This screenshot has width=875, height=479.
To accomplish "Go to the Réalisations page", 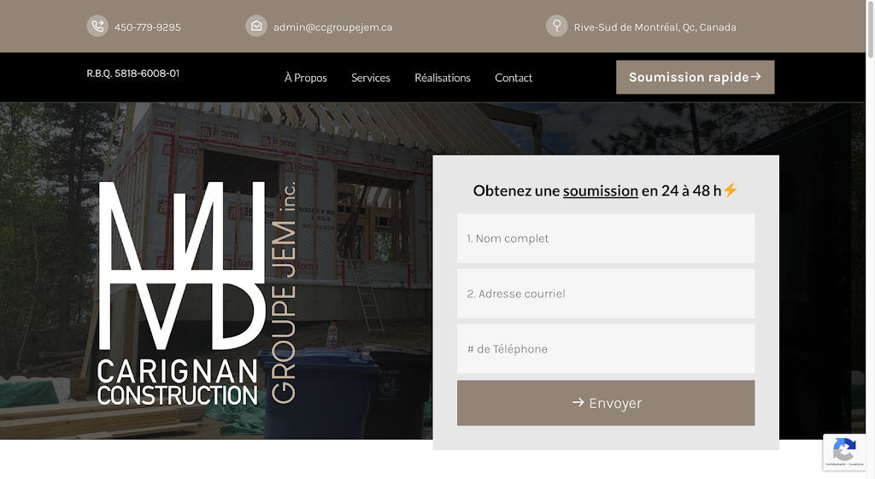I will coord(443,78).
